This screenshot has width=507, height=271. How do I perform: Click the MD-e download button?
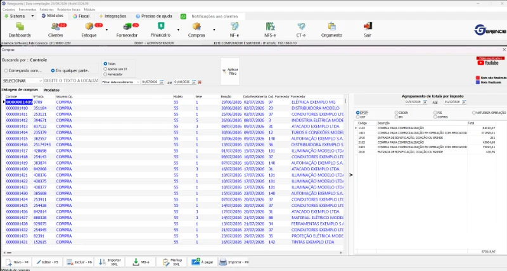tap(141, 262)
